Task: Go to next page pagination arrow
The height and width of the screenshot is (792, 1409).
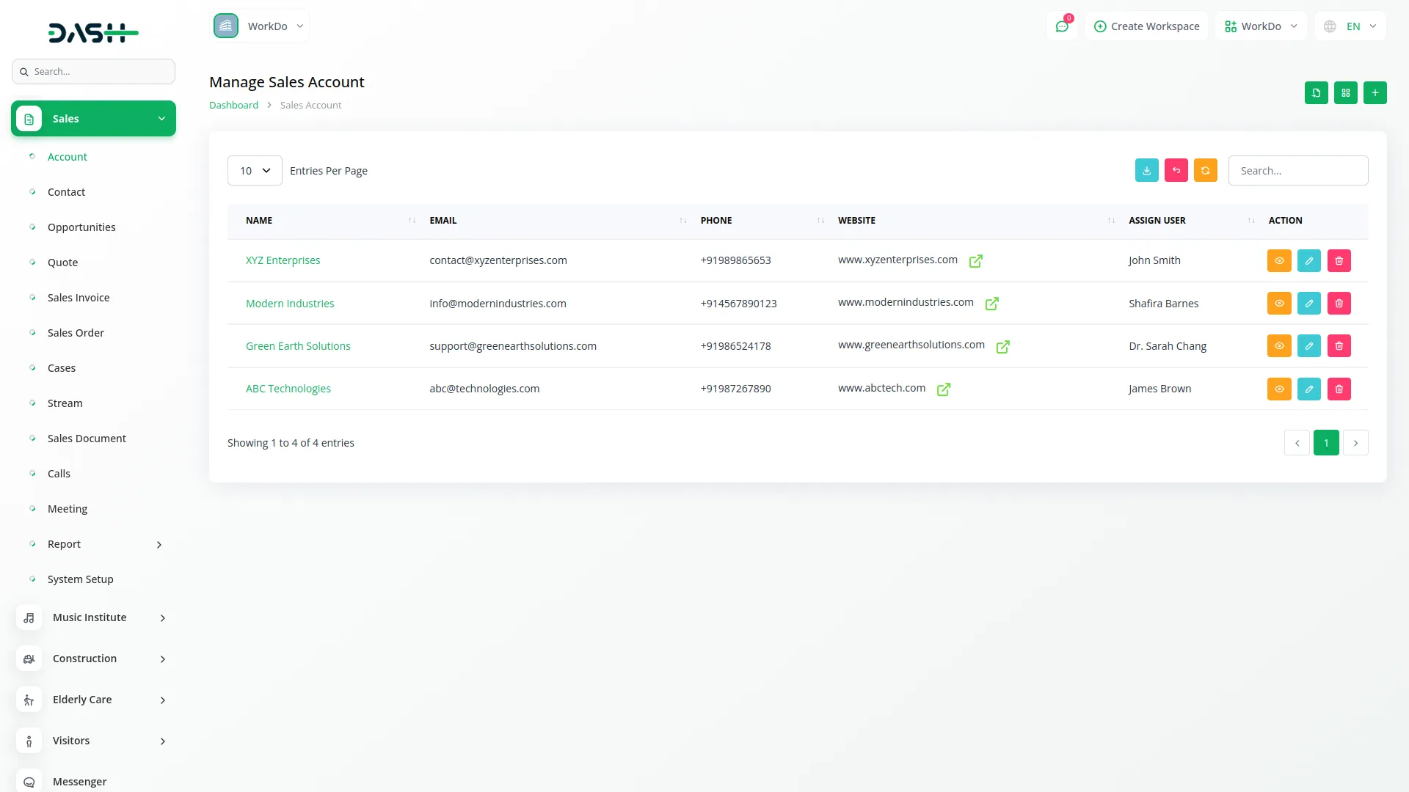Action: tap(1355, 443)
